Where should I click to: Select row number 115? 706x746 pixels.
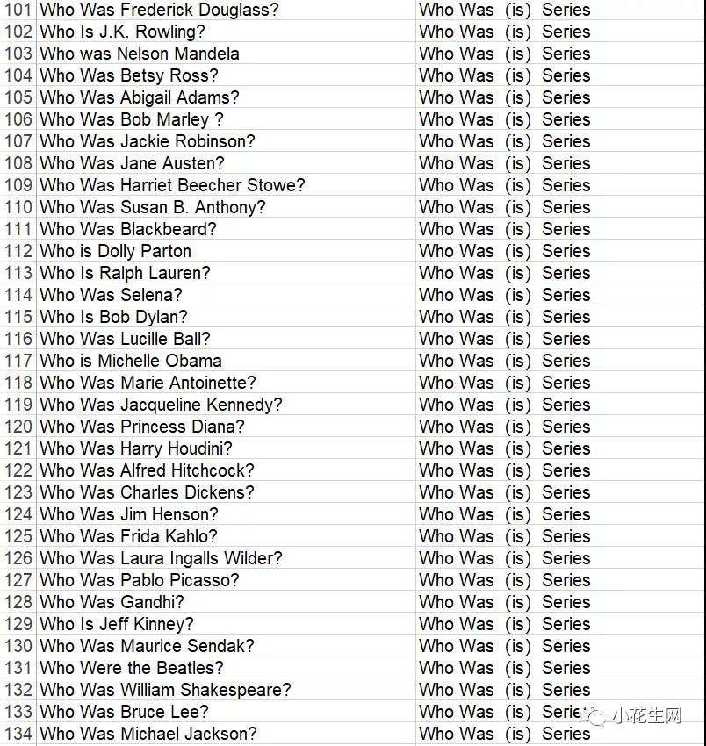tap(18, 316)
